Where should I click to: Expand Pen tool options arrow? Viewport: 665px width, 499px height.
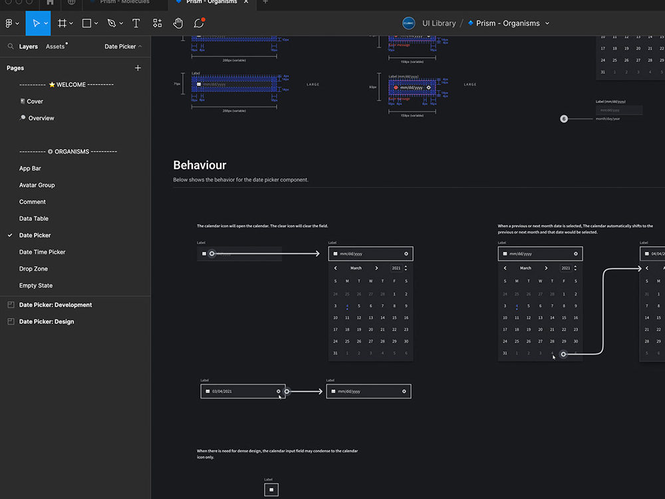point(121,24)
